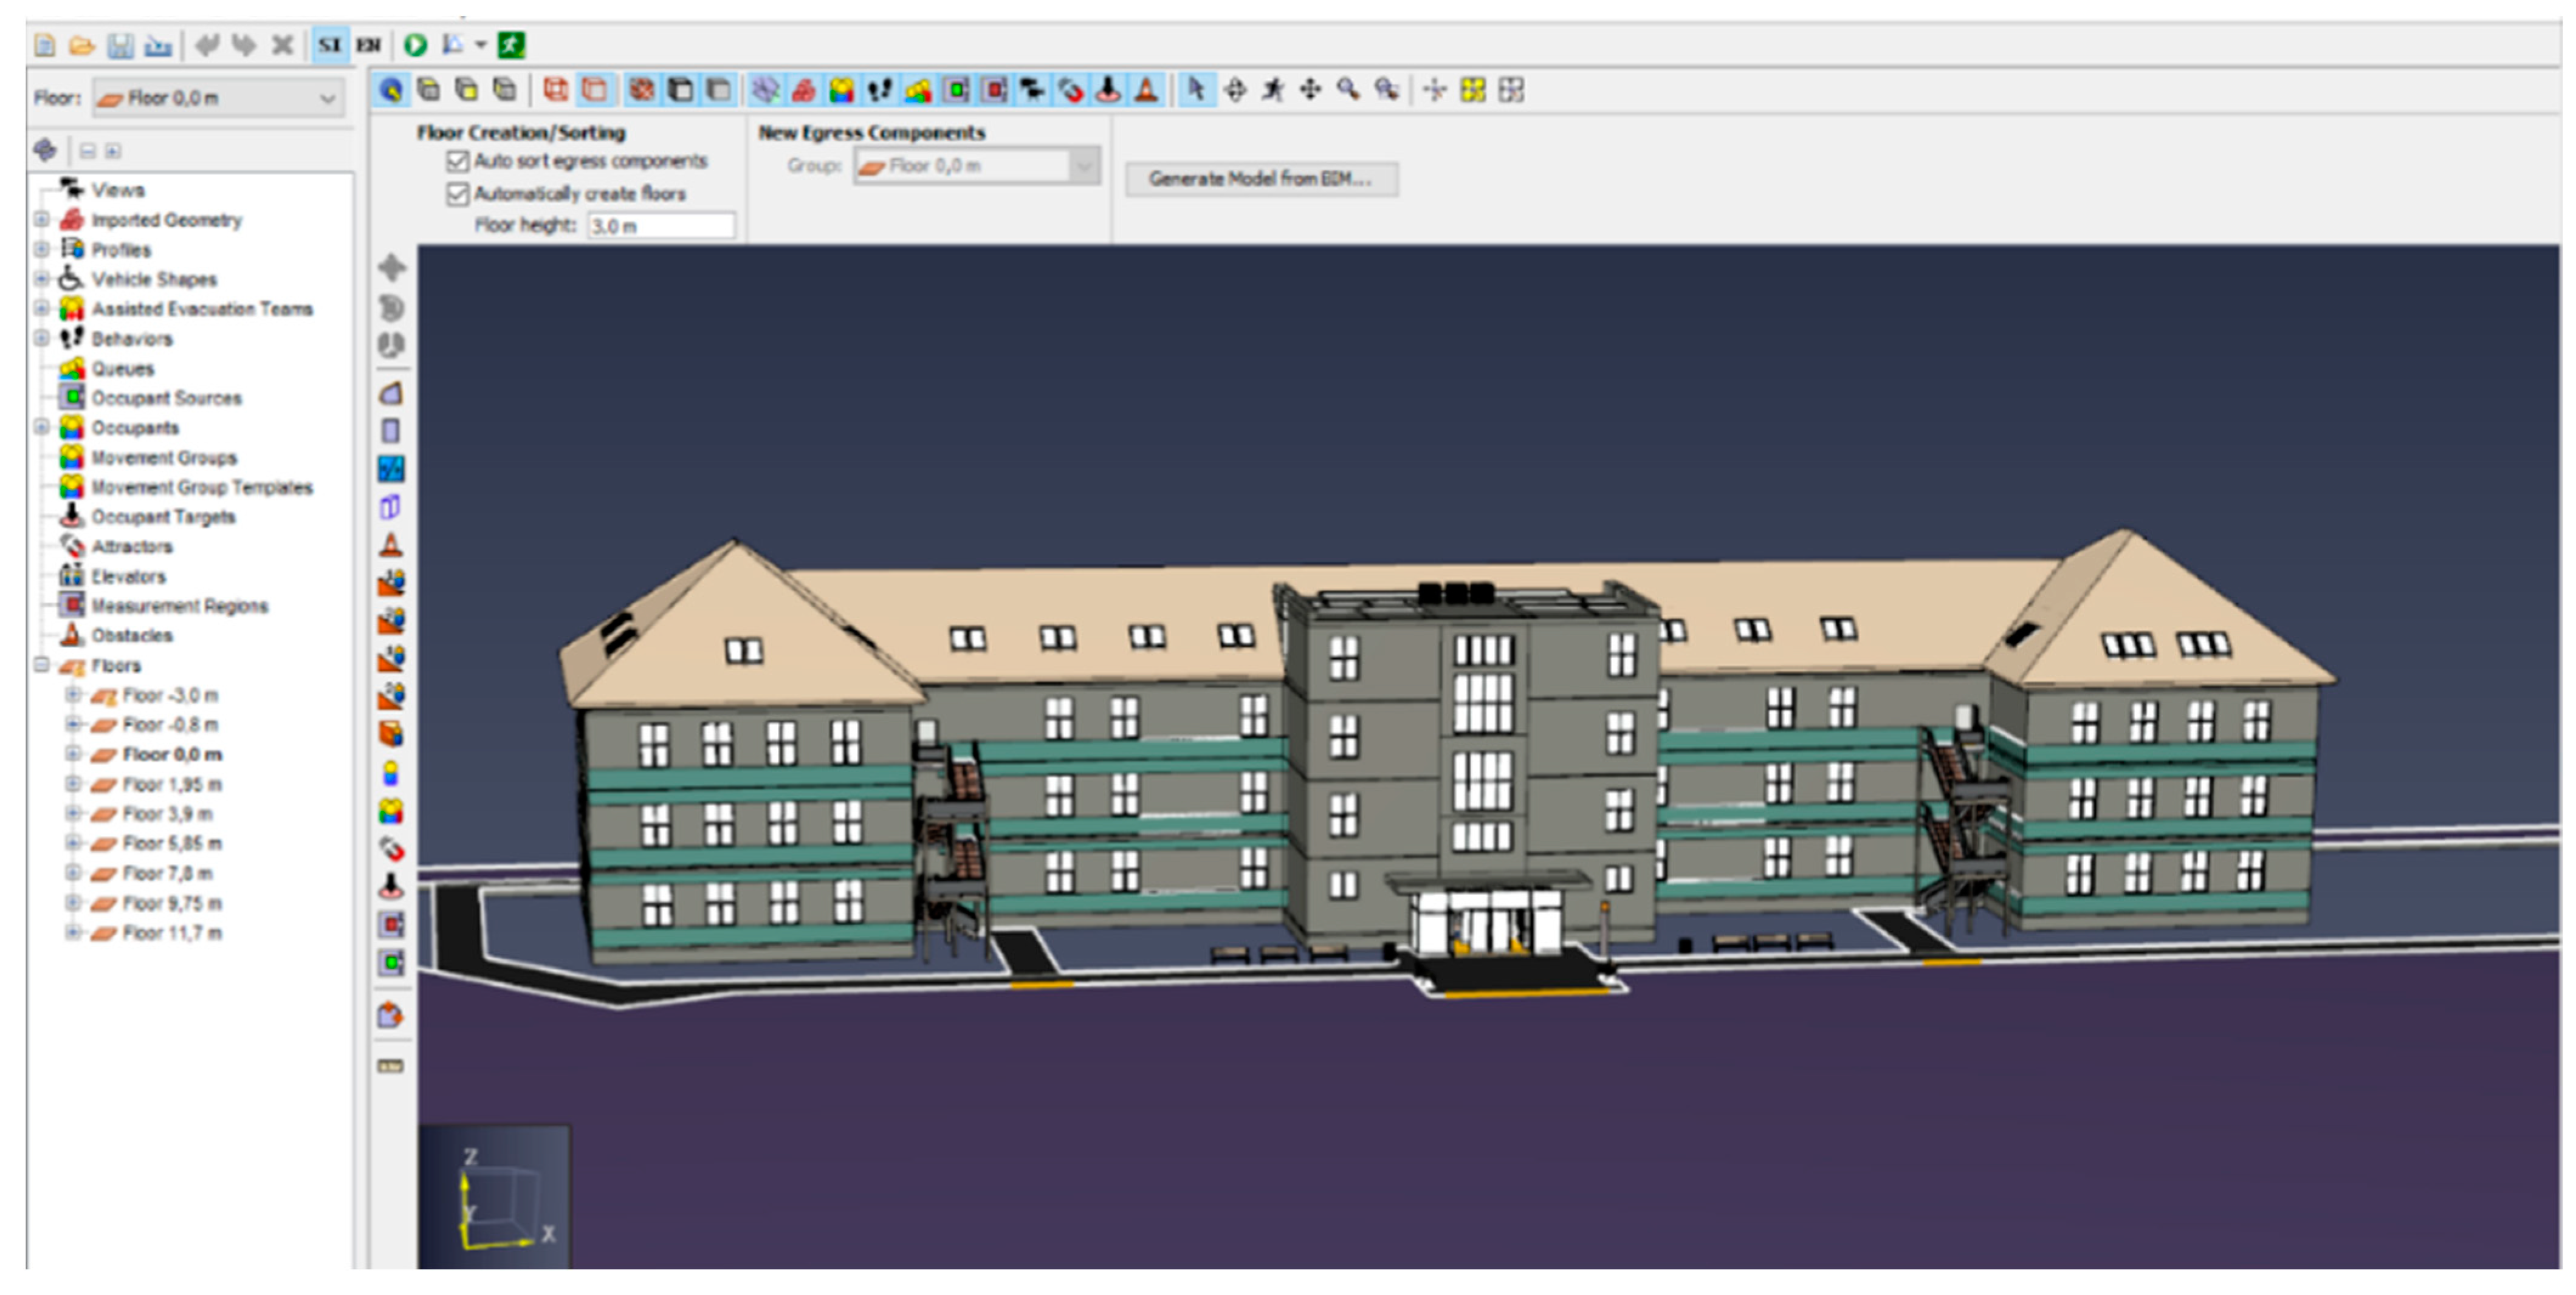Uncheck Auto sort egress components
The image size is (2576, 1295).
458,161
